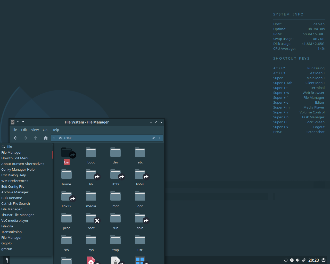Open the home folder via toolbar house icon

click(46, 138)
